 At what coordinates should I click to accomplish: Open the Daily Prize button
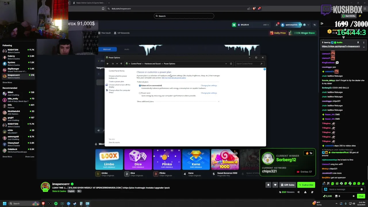point(278,33)
